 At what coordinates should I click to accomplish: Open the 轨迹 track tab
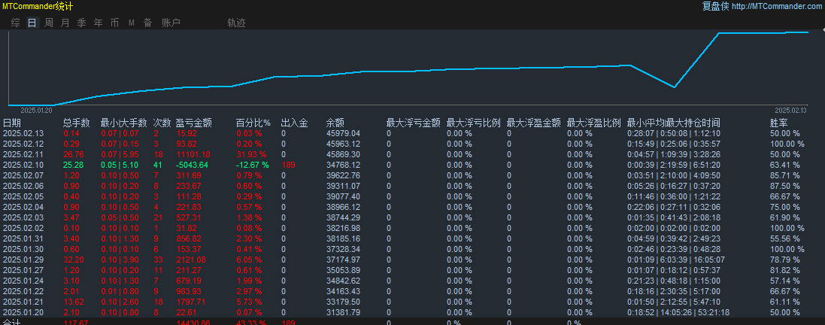236,23
